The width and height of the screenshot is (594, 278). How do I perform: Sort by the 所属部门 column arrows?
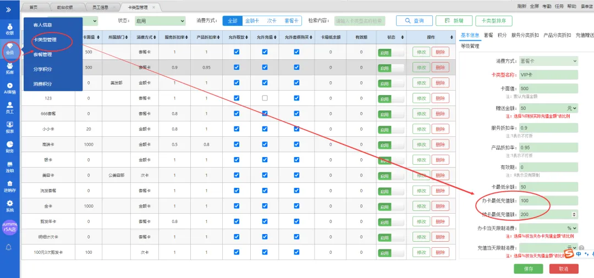point(127,37)
